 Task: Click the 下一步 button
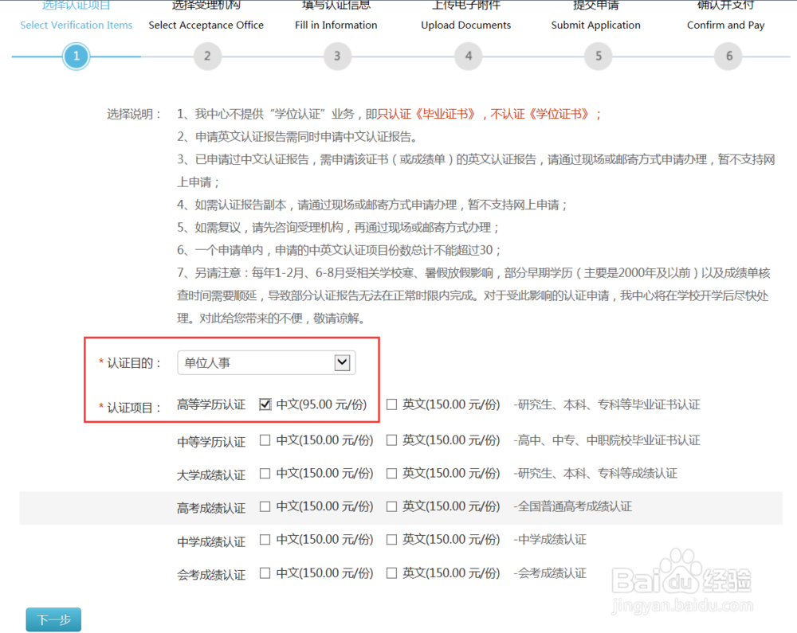tap(53, 619)
